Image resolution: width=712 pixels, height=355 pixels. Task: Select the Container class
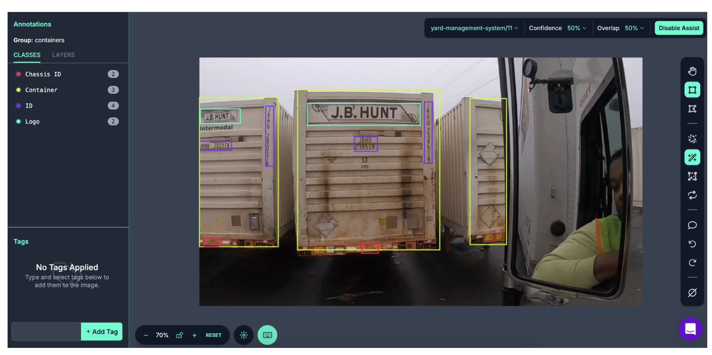point(68,90)
